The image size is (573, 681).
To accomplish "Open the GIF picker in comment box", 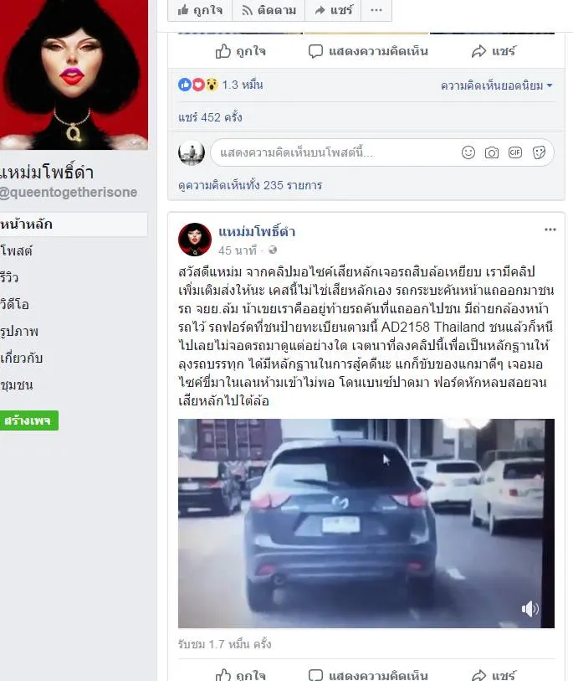I will click(515, 152).
